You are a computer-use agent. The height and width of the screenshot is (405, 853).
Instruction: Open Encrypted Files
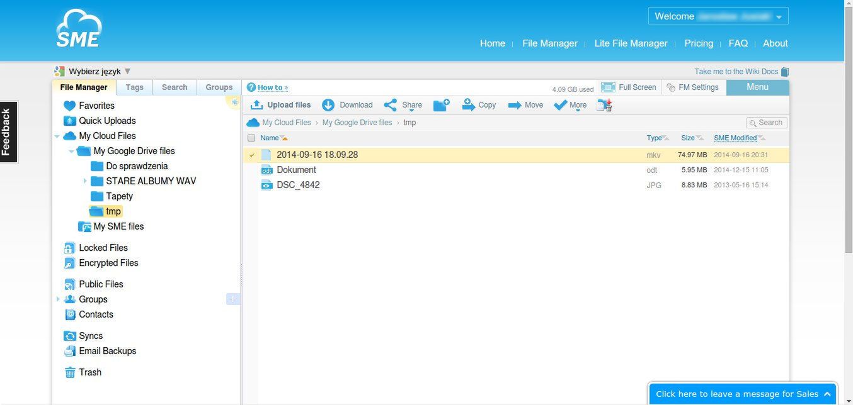[x=101, y=263]
